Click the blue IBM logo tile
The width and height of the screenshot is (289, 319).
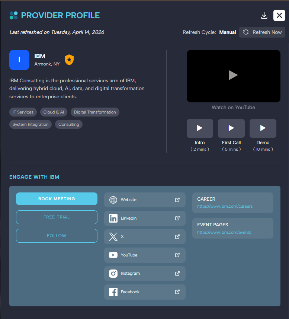19,60
